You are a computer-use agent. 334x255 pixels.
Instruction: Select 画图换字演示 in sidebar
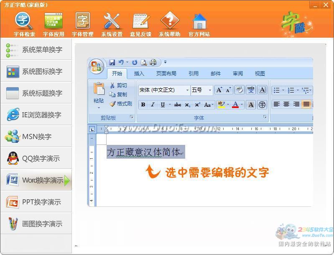(x=36, y=224)
